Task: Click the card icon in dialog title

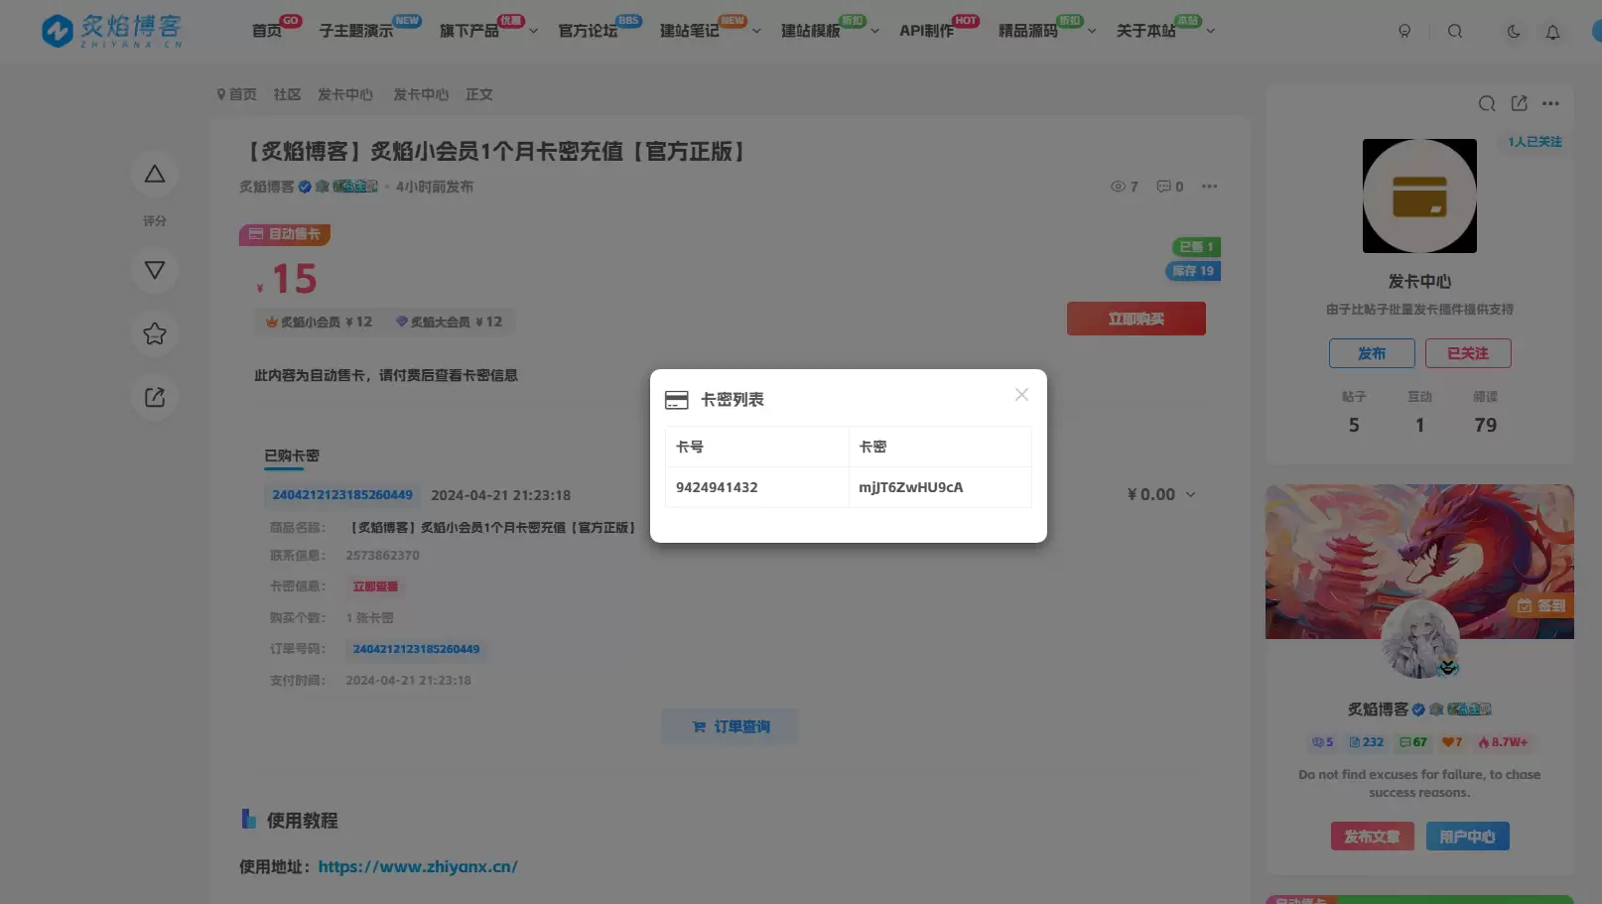Action: coord(677,400)
